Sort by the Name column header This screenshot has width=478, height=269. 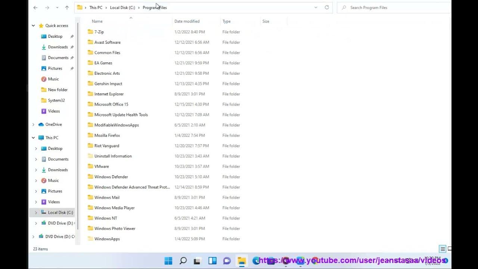point(97,21)
